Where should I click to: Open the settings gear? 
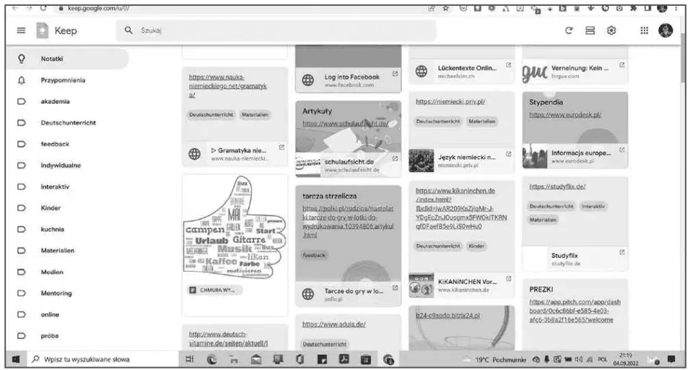point(611,30)
